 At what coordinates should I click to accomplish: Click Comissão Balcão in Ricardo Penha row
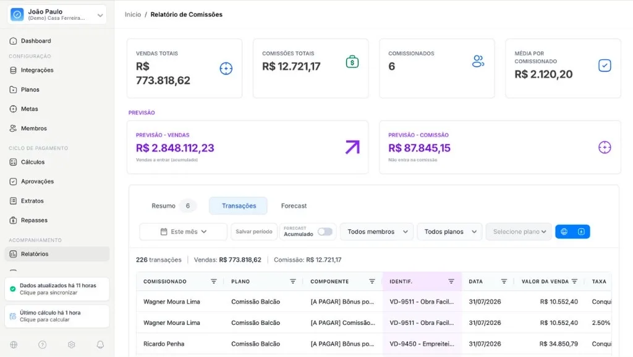(x=255, y=343)
